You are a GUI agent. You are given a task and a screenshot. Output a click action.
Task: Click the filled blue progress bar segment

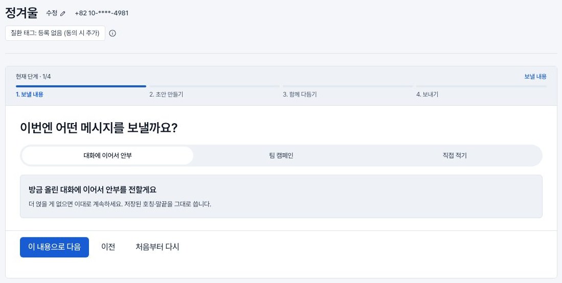coord(81,86)
